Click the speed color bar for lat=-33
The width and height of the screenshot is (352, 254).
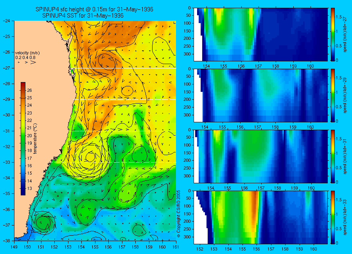[333, 217]
